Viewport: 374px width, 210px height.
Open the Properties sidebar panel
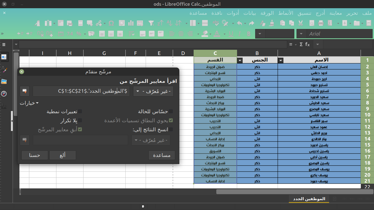coord(4,57)
